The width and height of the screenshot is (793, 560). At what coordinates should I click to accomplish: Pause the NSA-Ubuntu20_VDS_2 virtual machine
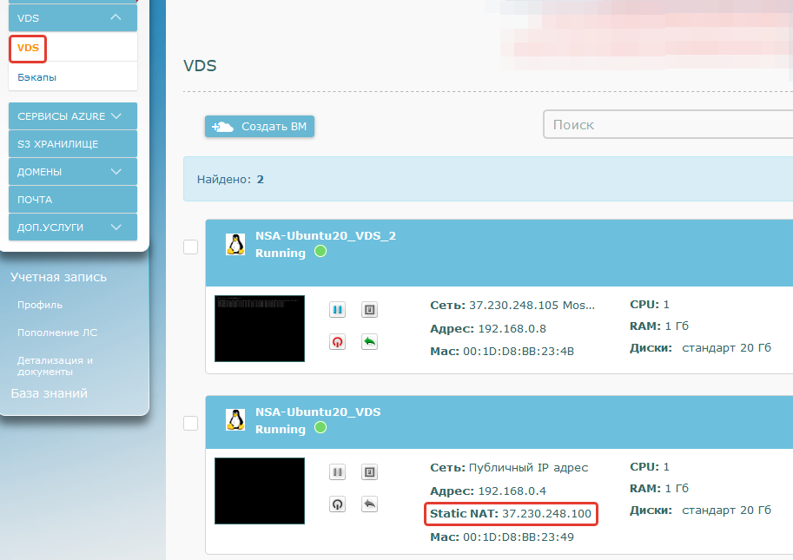[338, 310]
